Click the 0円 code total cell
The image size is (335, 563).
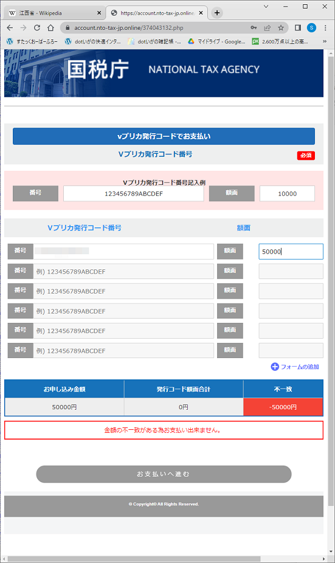tap(184, 407)
